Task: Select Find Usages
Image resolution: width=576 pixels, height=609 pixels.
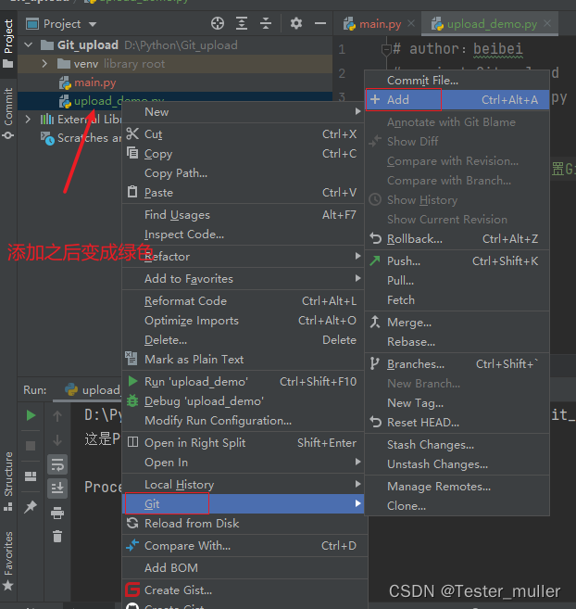Action: click(x=243, y=215)
